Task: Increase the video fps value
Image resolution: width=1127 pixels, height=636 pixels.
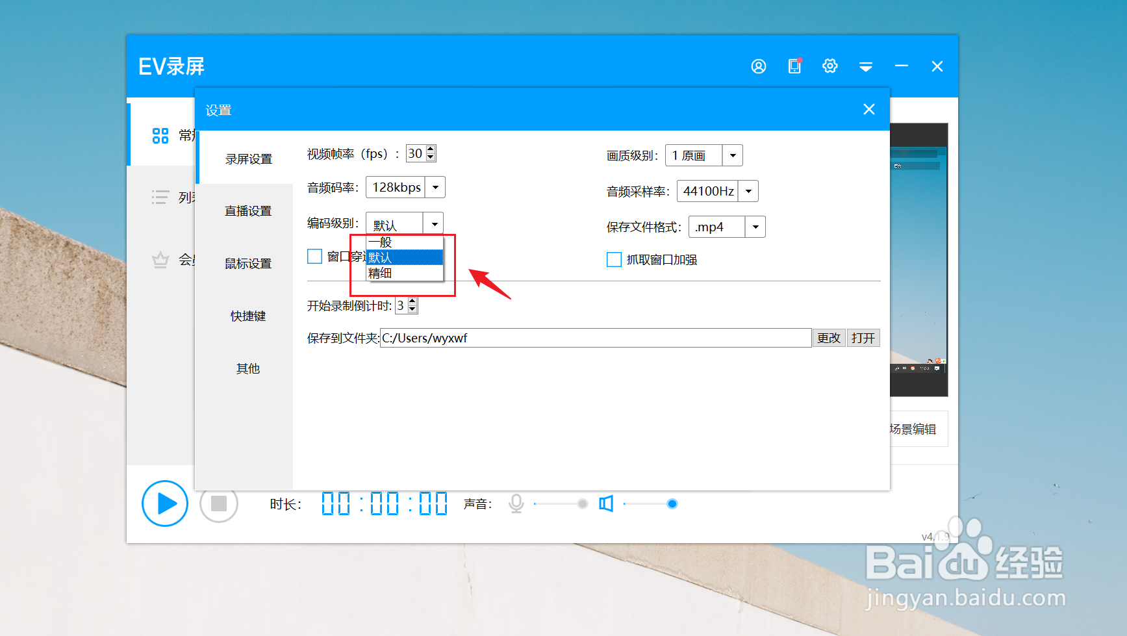Action: 431,149
